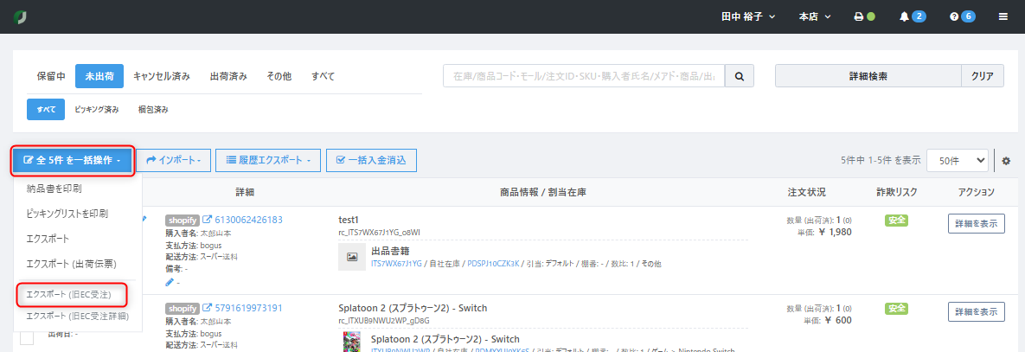Click the shopify badge on order 6130062426183
This screenshot has height=352, width=1025.
(x=183, y=220)
